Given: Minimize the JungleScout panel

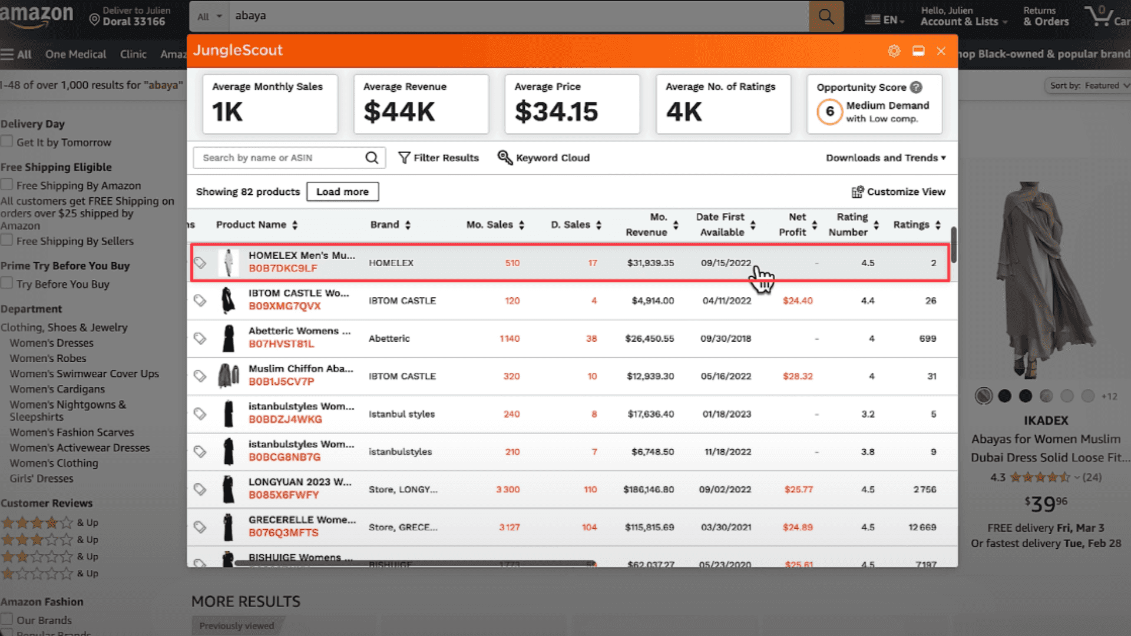Looking at the screenshot, I should [x=918, y=51].
